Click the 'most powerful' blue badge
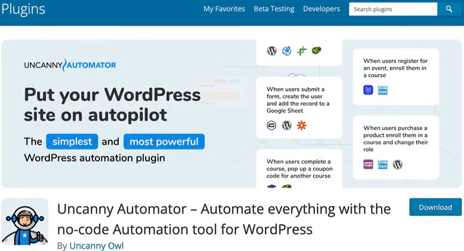464x251 pixels. coord(164,141)
